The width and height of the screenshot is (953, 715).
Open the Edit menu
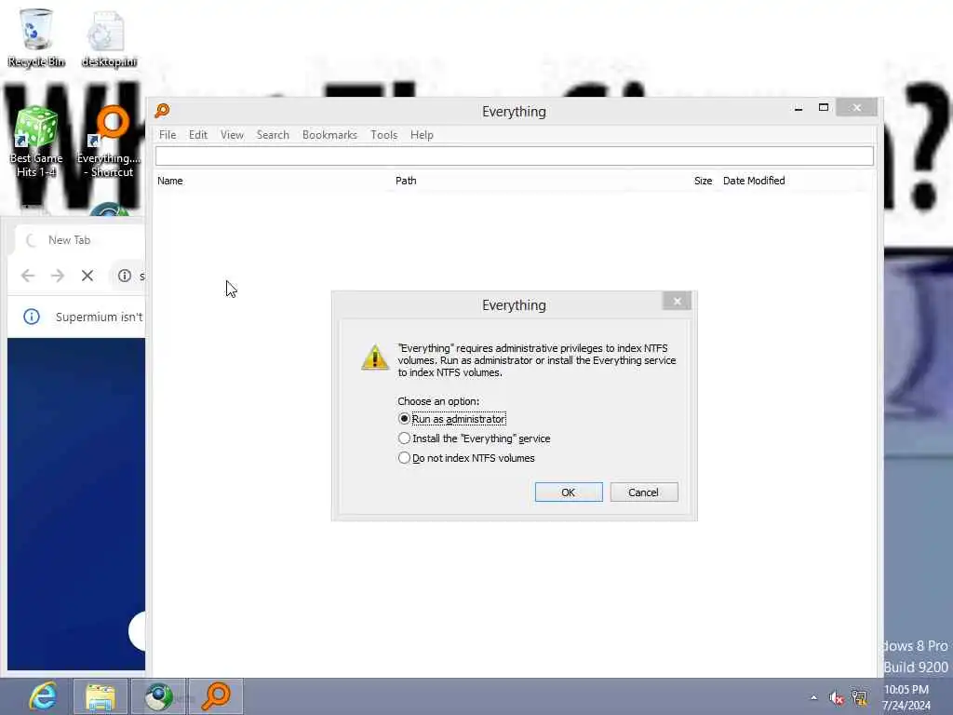click(198, 135)
